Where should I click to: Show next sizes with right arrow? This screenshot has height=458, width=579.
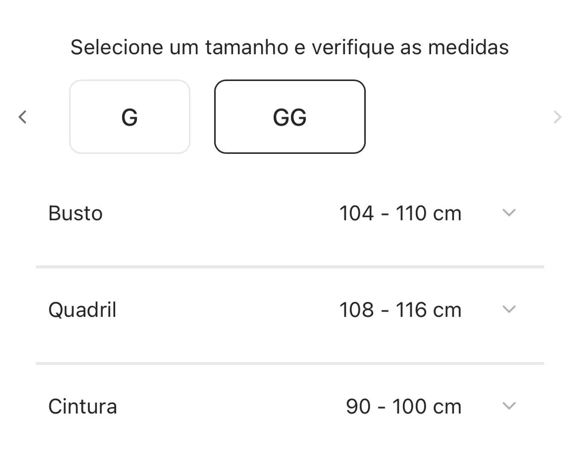pos(557,117)
